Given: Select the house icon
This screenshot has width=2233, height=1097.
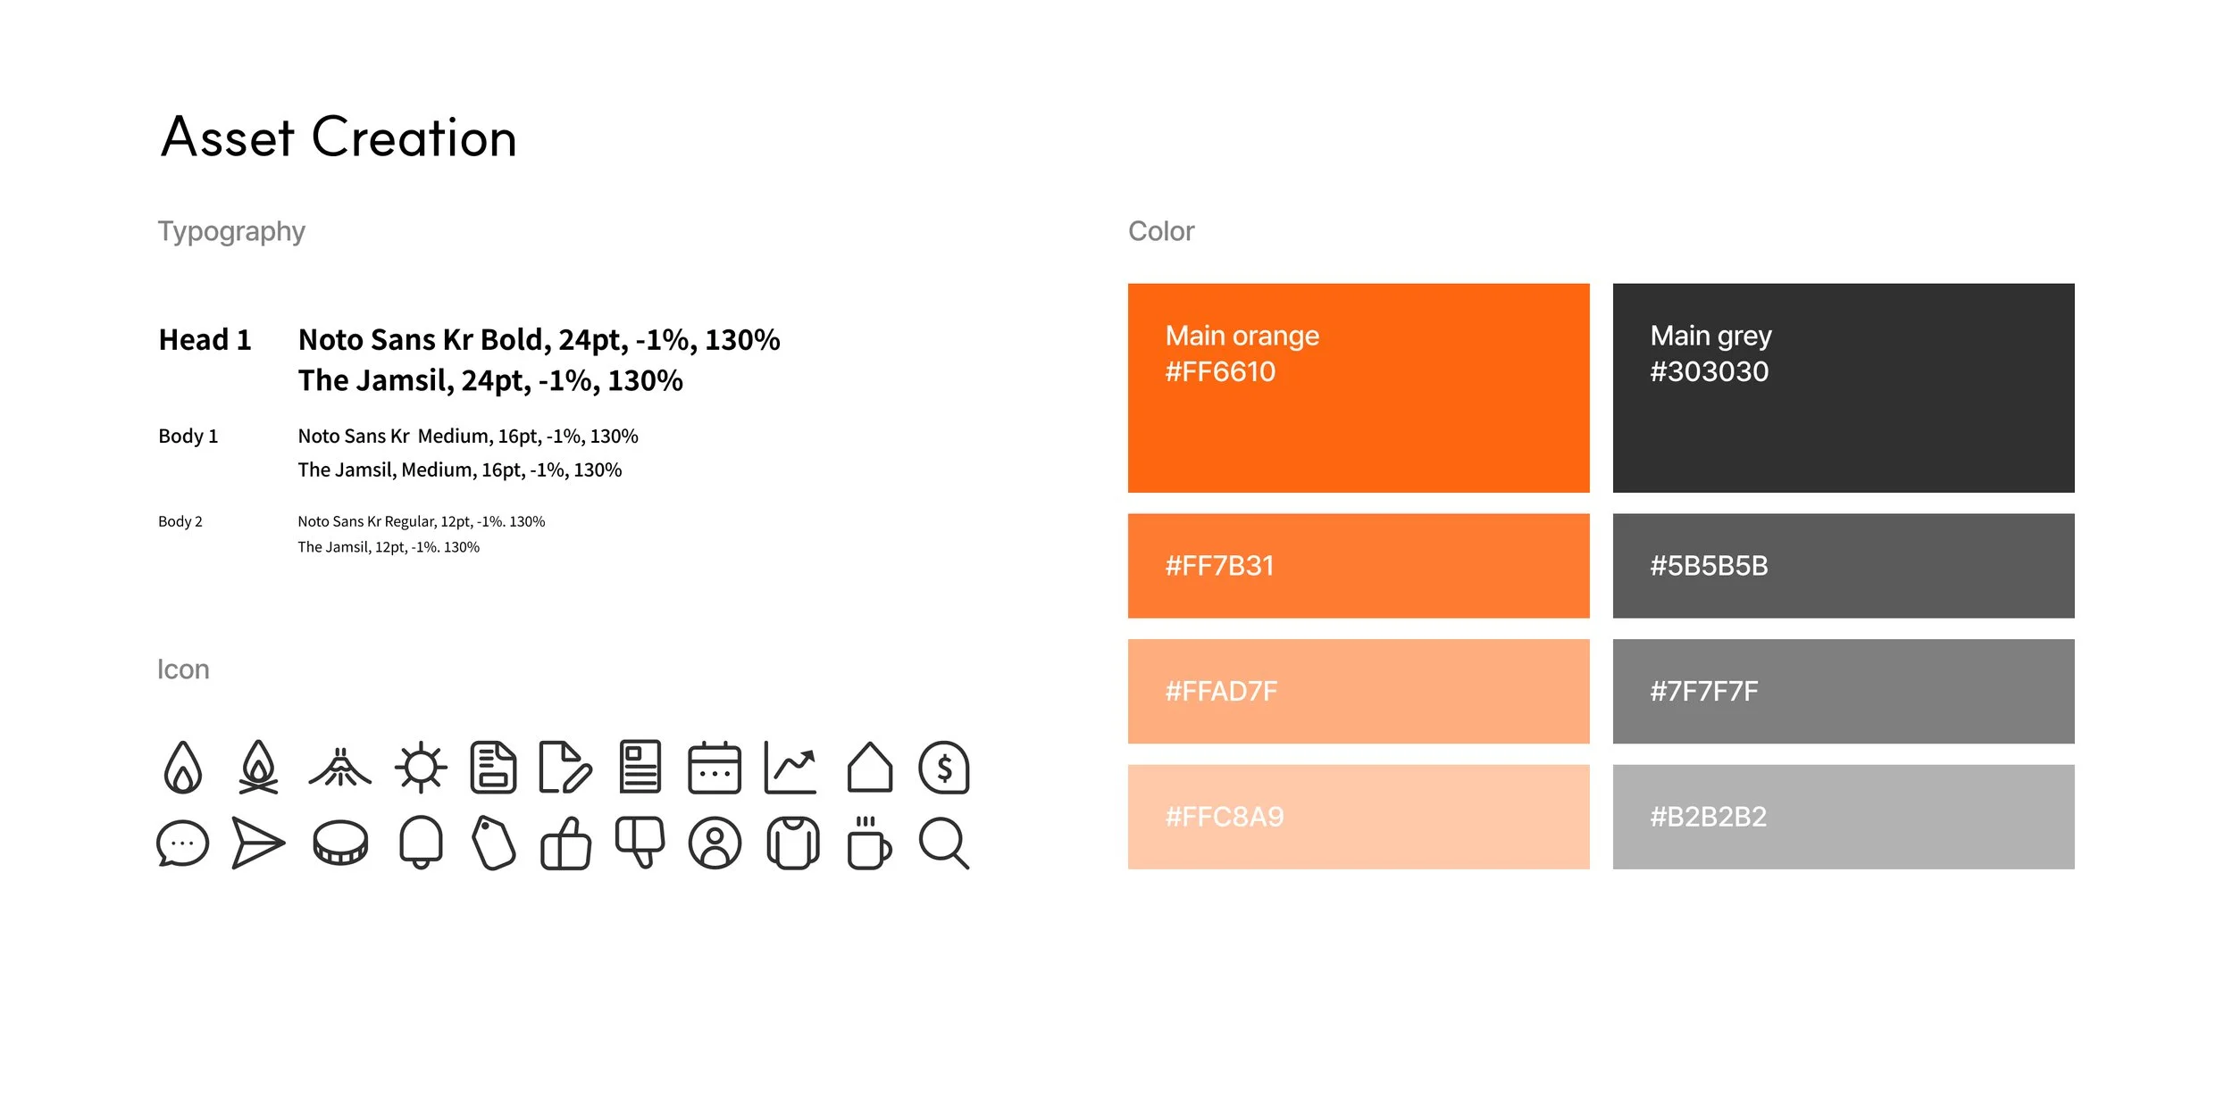Looking at the screenshot, I should click(870, 768).
